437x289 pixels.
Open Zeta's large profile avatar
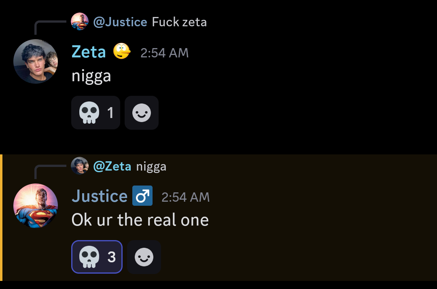pyautogui.click(x=36, y=61)
